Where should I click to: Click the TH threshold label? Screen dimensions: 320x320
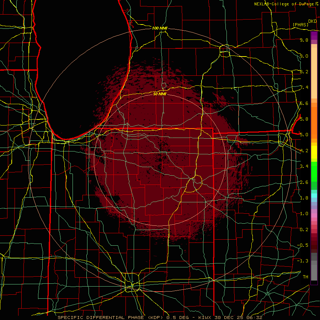click(x=305, y=277)
